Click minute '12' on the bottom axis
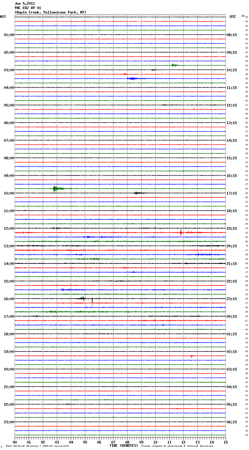 (x=183, y=442)
